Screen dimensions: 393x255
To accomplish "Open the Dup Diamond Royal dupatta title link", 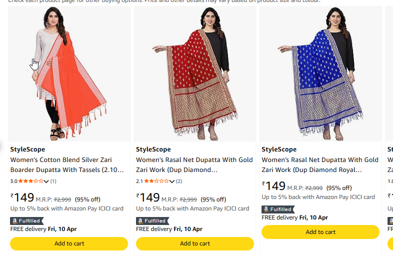I will [320, 165].
